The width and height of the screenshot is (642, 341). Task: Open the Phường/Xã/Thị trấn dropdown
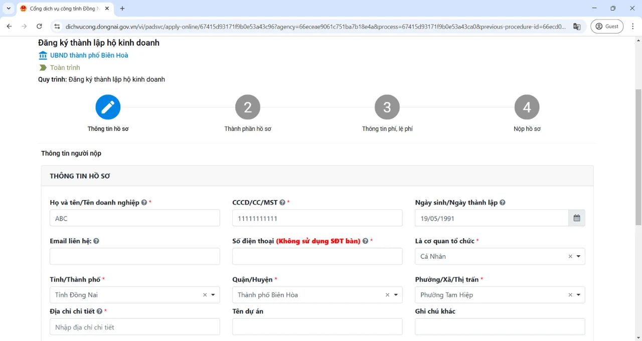click(x=578, y=295)
